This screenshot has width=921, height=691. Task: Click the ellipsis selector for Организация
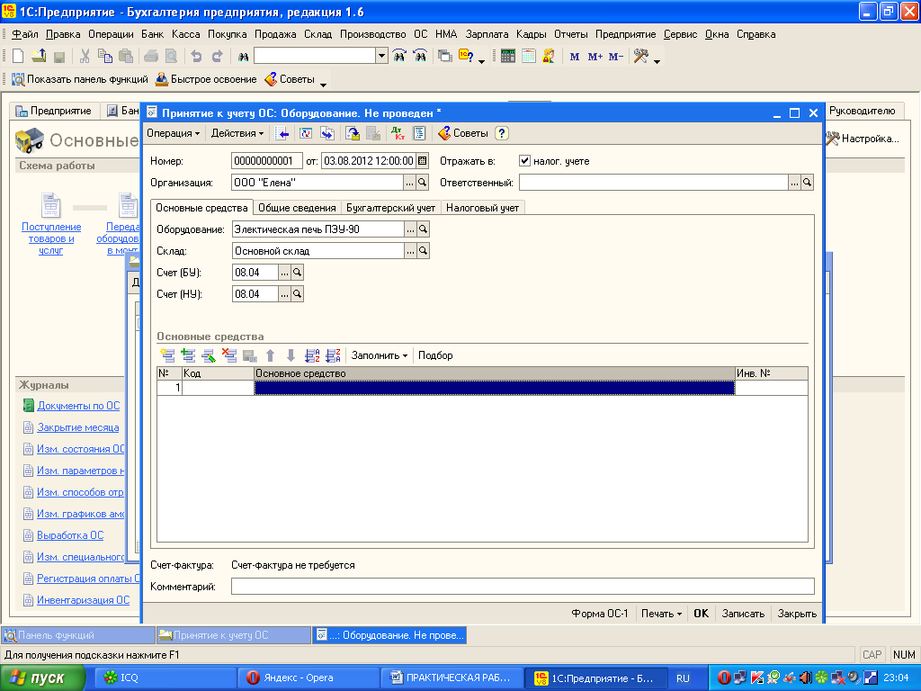coord(409,183)
